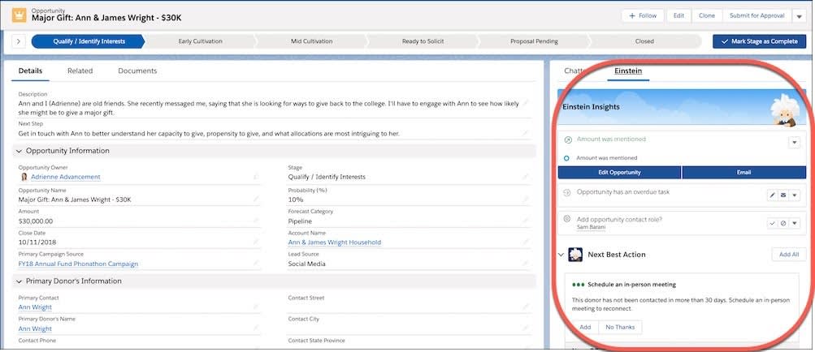The width and height of the screenshot is (815, 352).
Task: Switch to the Details tab
Action: pos(30,71)
